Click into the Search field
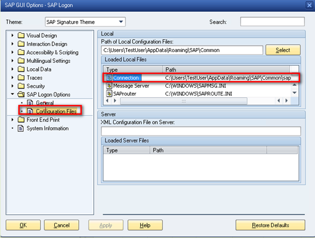315x238 pixels. pos(272,21)
